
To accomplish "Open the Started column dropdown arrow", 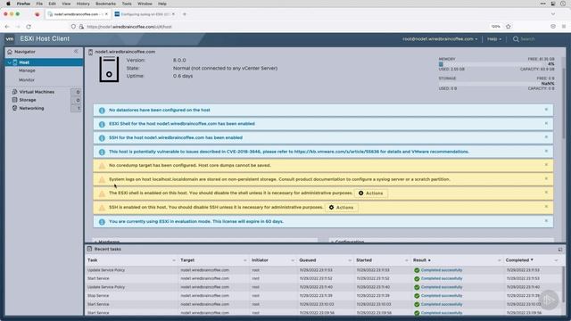I will (407, 260).
